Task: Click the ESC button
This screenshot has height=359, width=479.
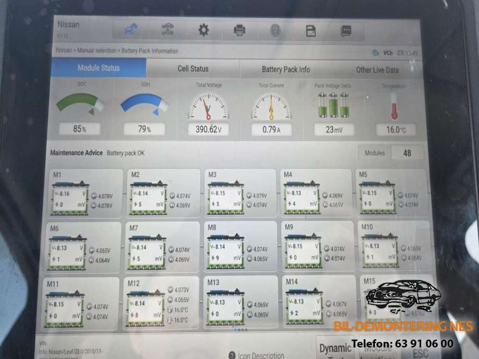Action: coord(421,353)
